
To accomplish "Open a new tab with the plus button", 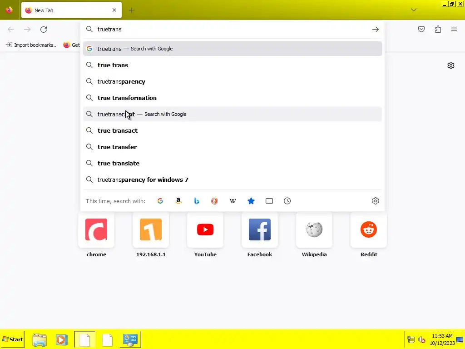I will pos(131,10).
